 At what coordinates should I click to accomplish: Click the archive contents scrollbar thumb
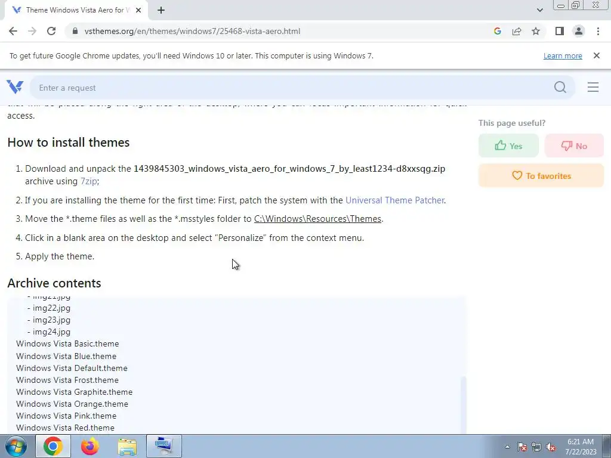click(x=463, y=405)
